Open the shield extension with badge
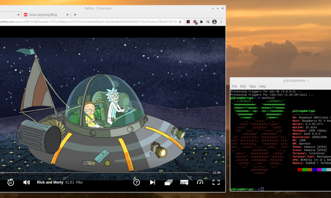 [195, 22]
